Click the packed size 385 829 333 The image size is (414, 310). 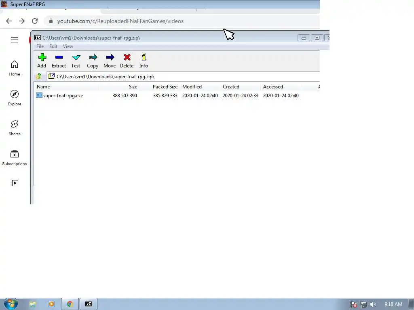[x=165, y=96]
